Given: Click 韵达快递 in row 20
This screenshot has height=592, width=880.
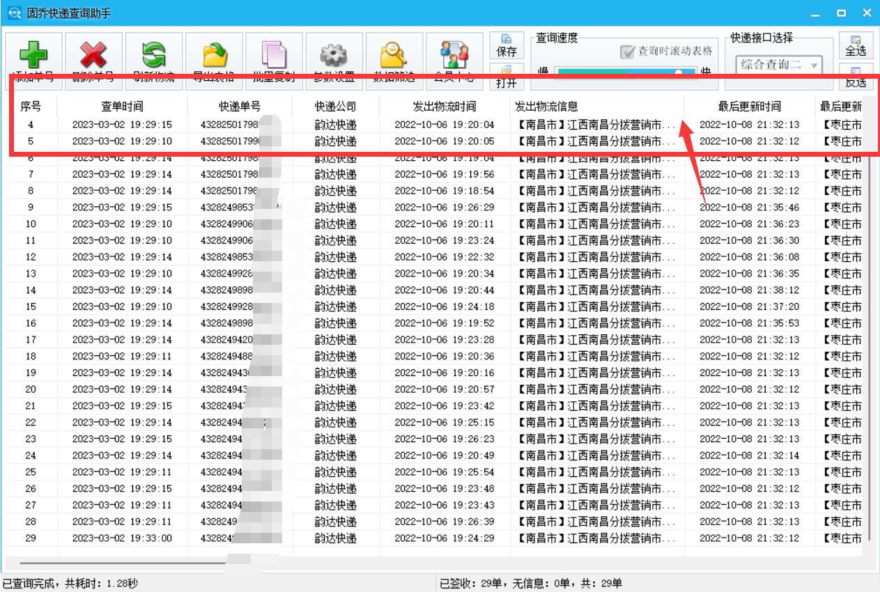Looking at the screenshot, I should click(x=335, y=389).
